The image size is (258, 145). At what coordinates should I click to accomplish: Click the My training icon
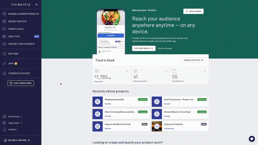pos(4,117)
